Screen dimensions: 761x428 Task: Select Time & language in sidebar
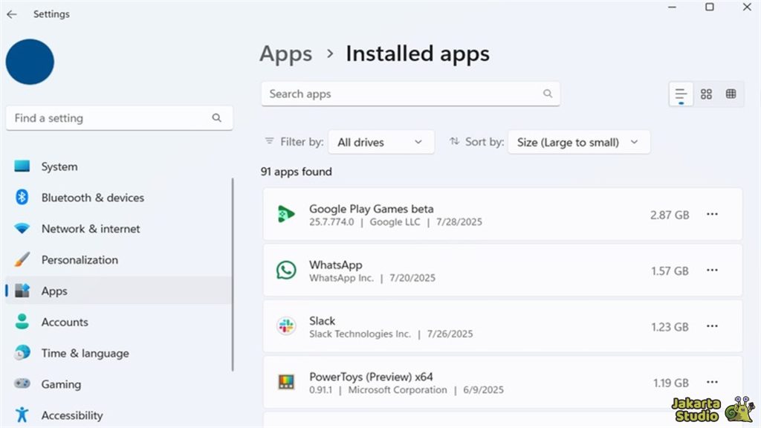point(85,353)
